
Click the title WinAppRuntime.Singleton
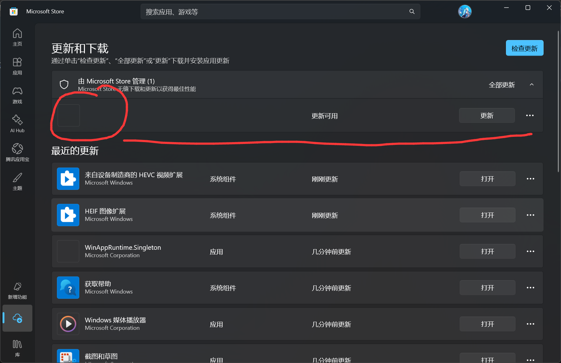click(123, 248)
